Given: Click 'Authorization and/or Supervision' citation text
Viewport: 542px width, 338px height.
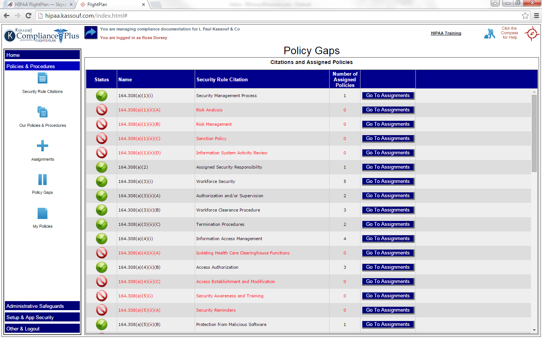Looking at the screenshot, I should click(230, 196).
